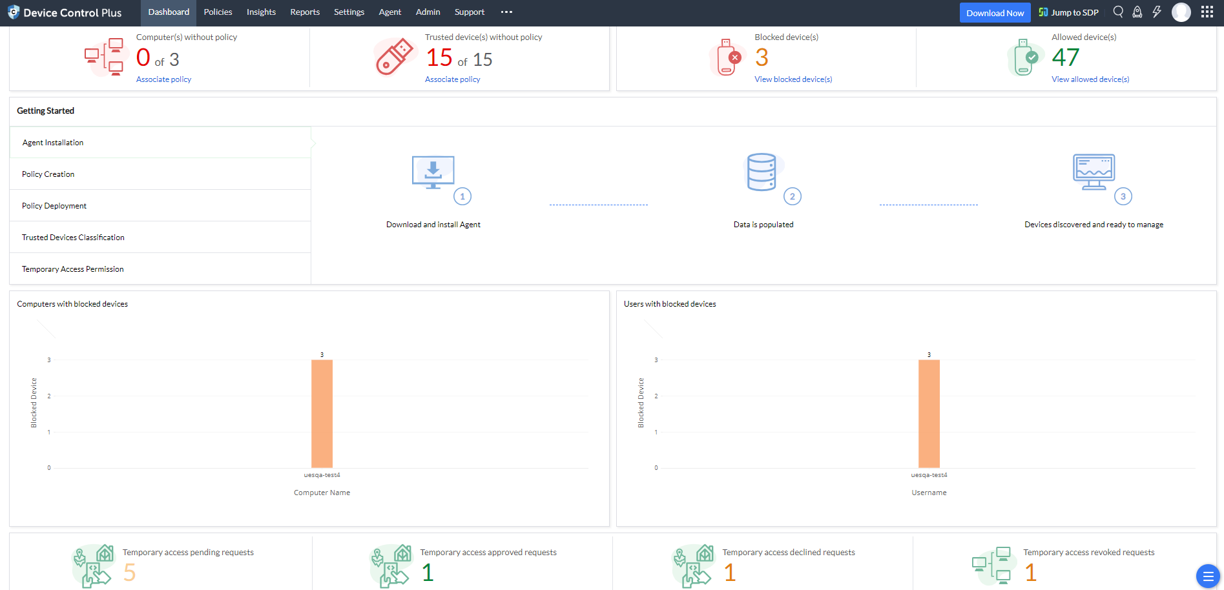The image size is (1224, 590).
Task: Click Associate policy under Trusted devices
Action: (452, 79)
